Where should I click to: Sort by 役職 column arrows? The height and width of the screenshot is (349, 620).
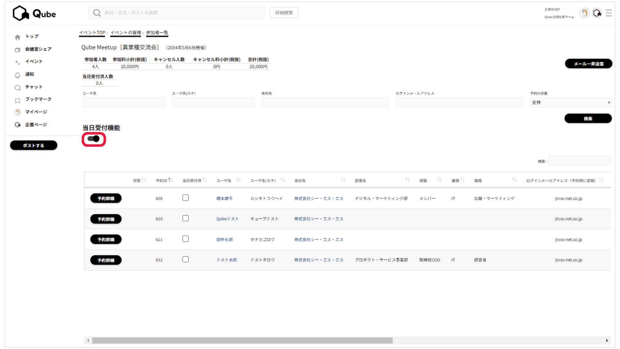pyautogui.click(x=440, y=180)
